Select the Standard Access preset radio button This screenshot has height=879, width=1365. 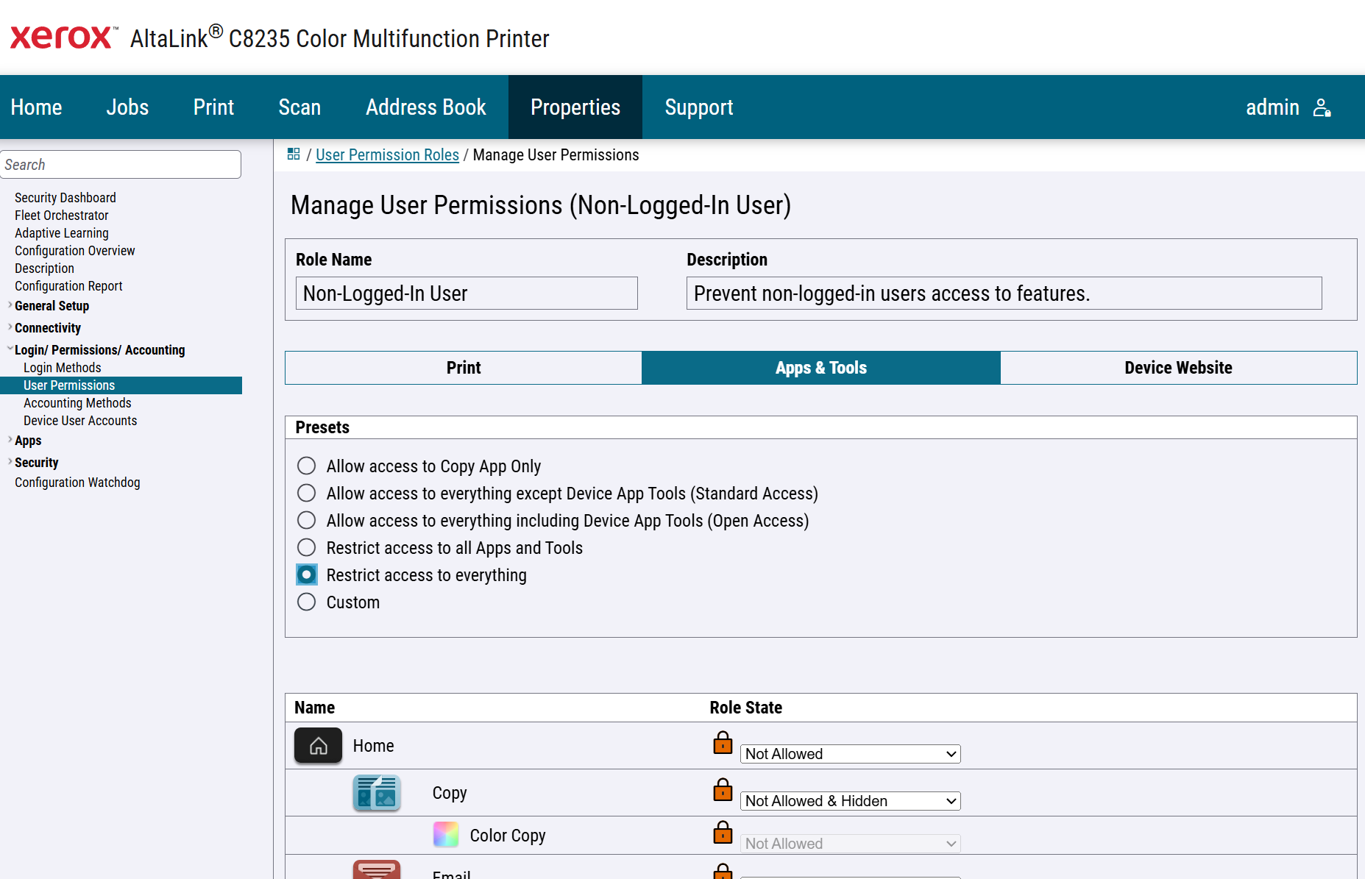(x=306, y=493)
